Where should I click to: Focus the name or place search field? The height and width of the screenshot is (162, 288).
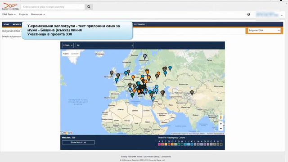pos(53,7)
